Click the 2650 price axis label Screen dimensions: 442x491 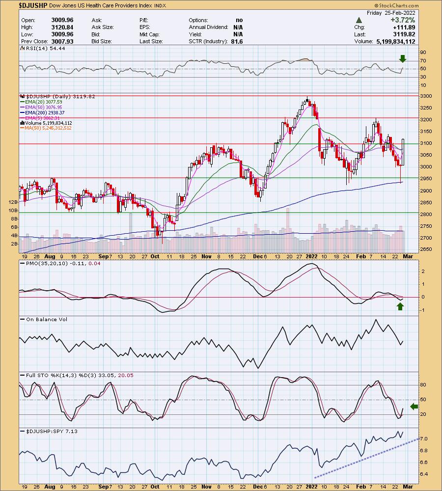426,249
